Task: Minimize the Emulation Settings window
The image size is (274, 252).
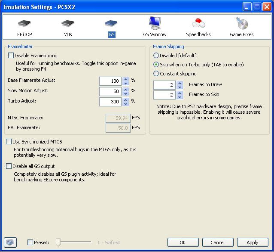Action: pos(247,7)
